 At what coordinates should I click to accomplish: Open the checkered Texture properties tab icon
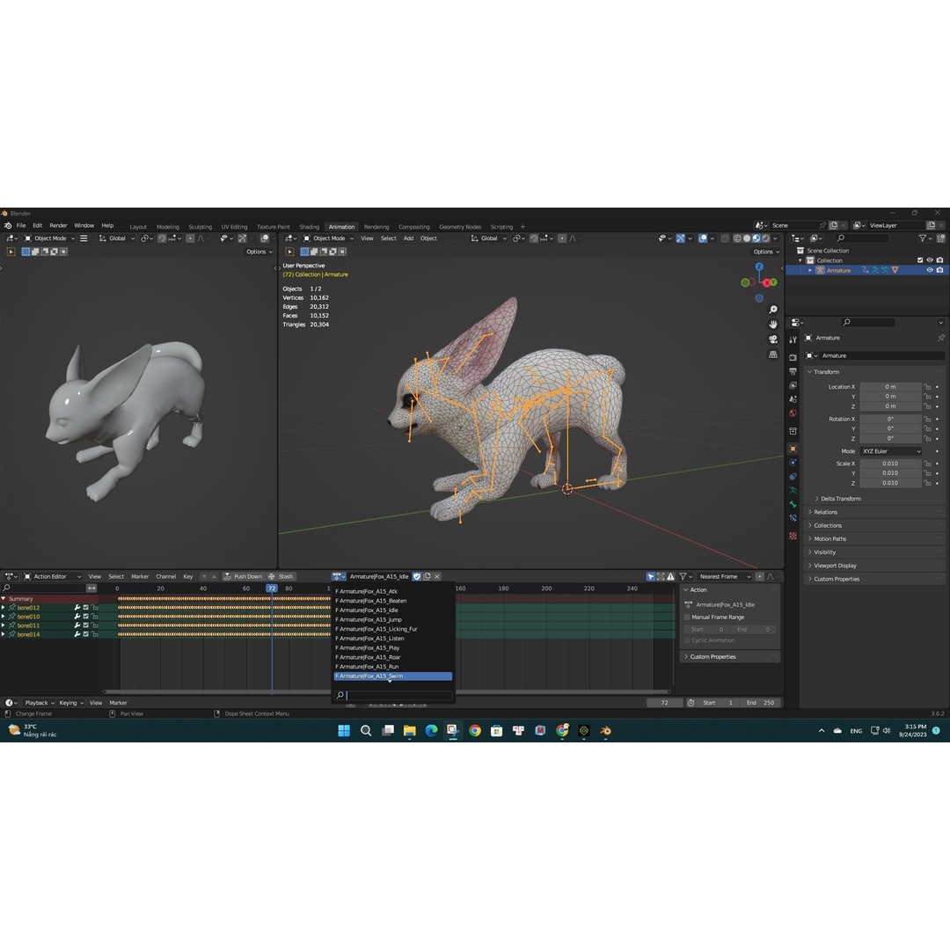coord(793,537)
